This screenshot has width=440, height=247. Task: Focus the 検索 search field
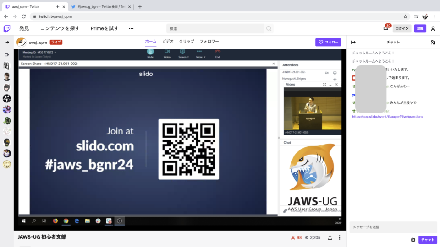click(215, 28)
